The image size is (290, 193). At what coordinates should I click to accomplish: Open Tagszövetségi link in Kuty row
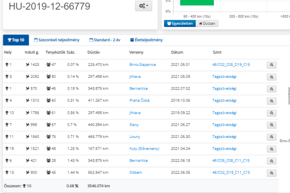[x=224, y=149]
